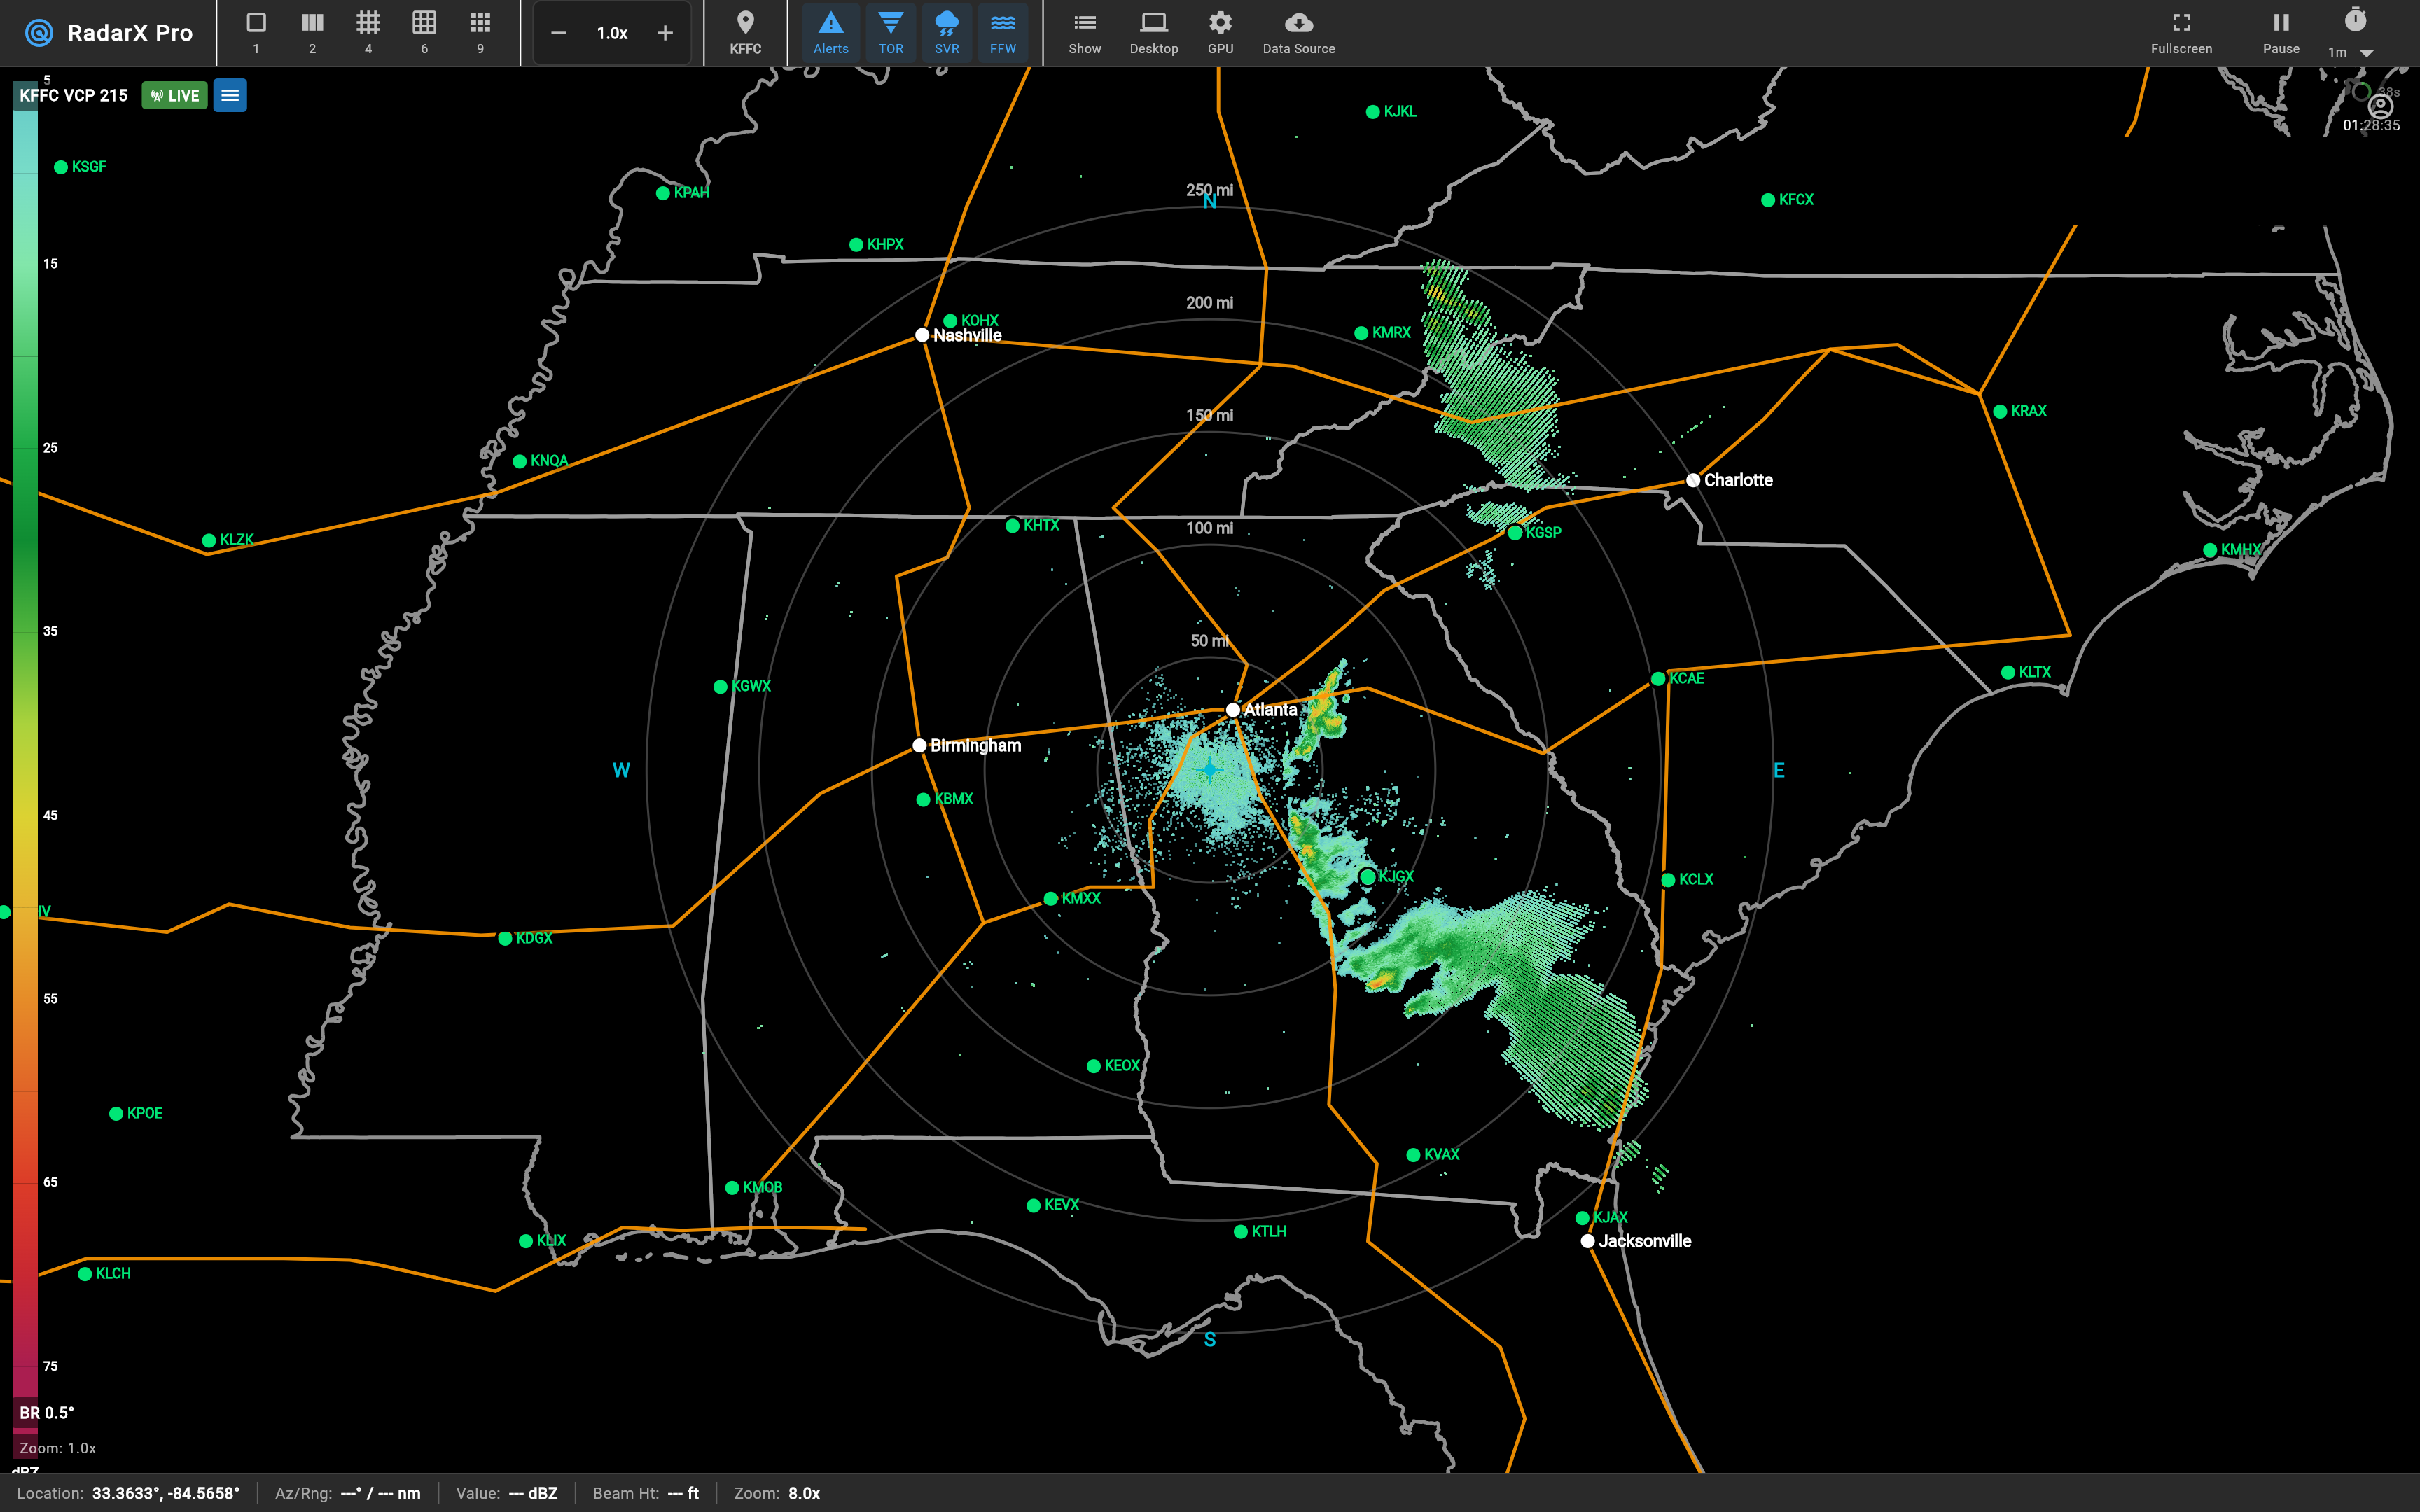Image resolution: width=2420 pixels, height=1512 pixels.
Task: Select the KJGX radar site
Action: click(1368, 877)
